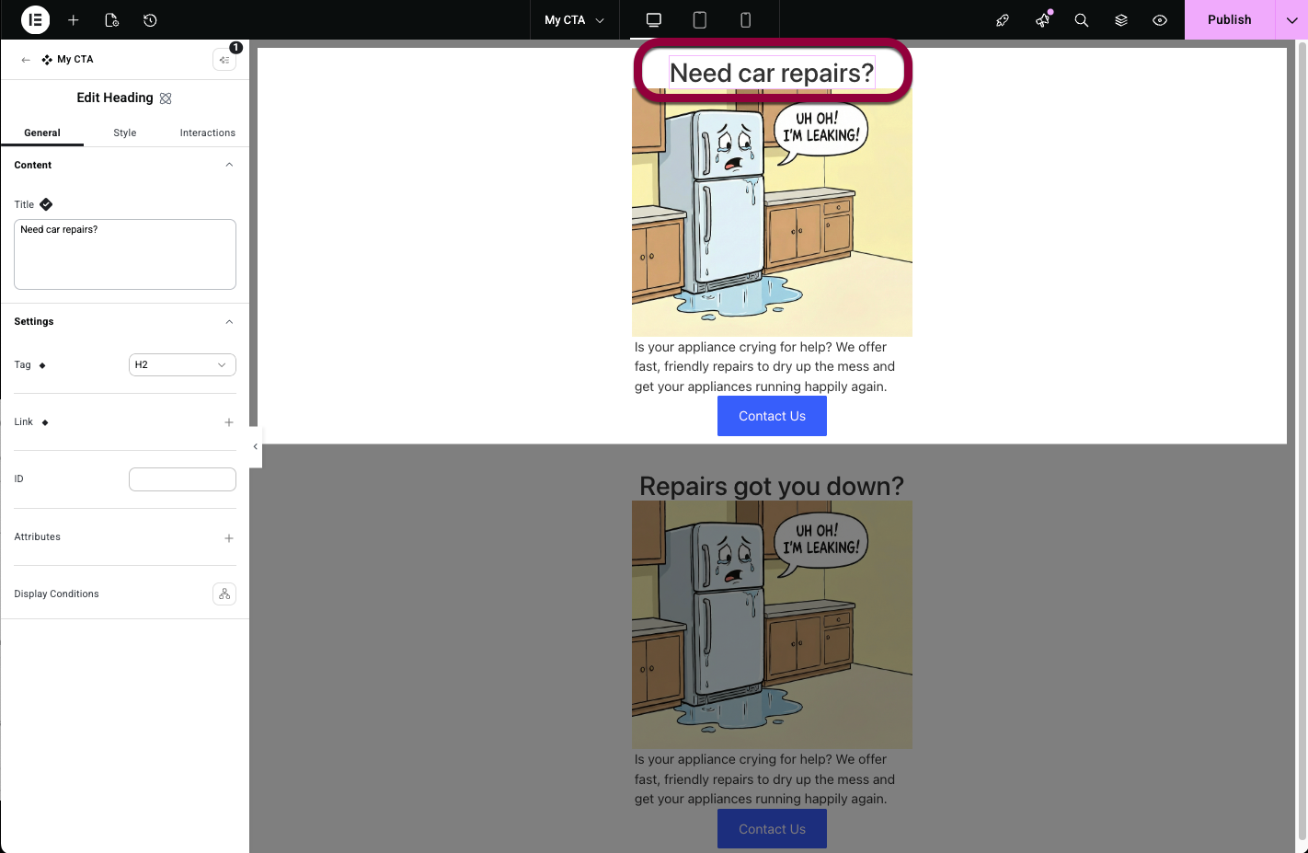
Task: Switch to mobile responsive view
Action: (745, 20)
